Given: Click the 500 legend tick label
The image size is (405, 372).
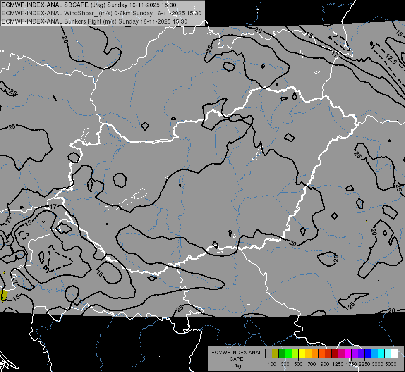Looking at the screenshot, I should pyautogui.click(x=298, y=364).
